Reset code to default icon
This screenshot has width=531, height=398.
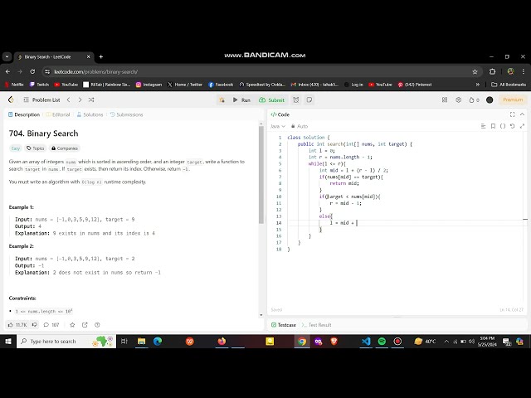point(513,126)
